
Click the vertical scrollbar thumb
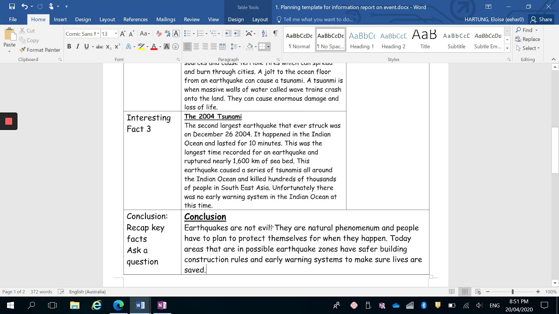tap(555, 150)
